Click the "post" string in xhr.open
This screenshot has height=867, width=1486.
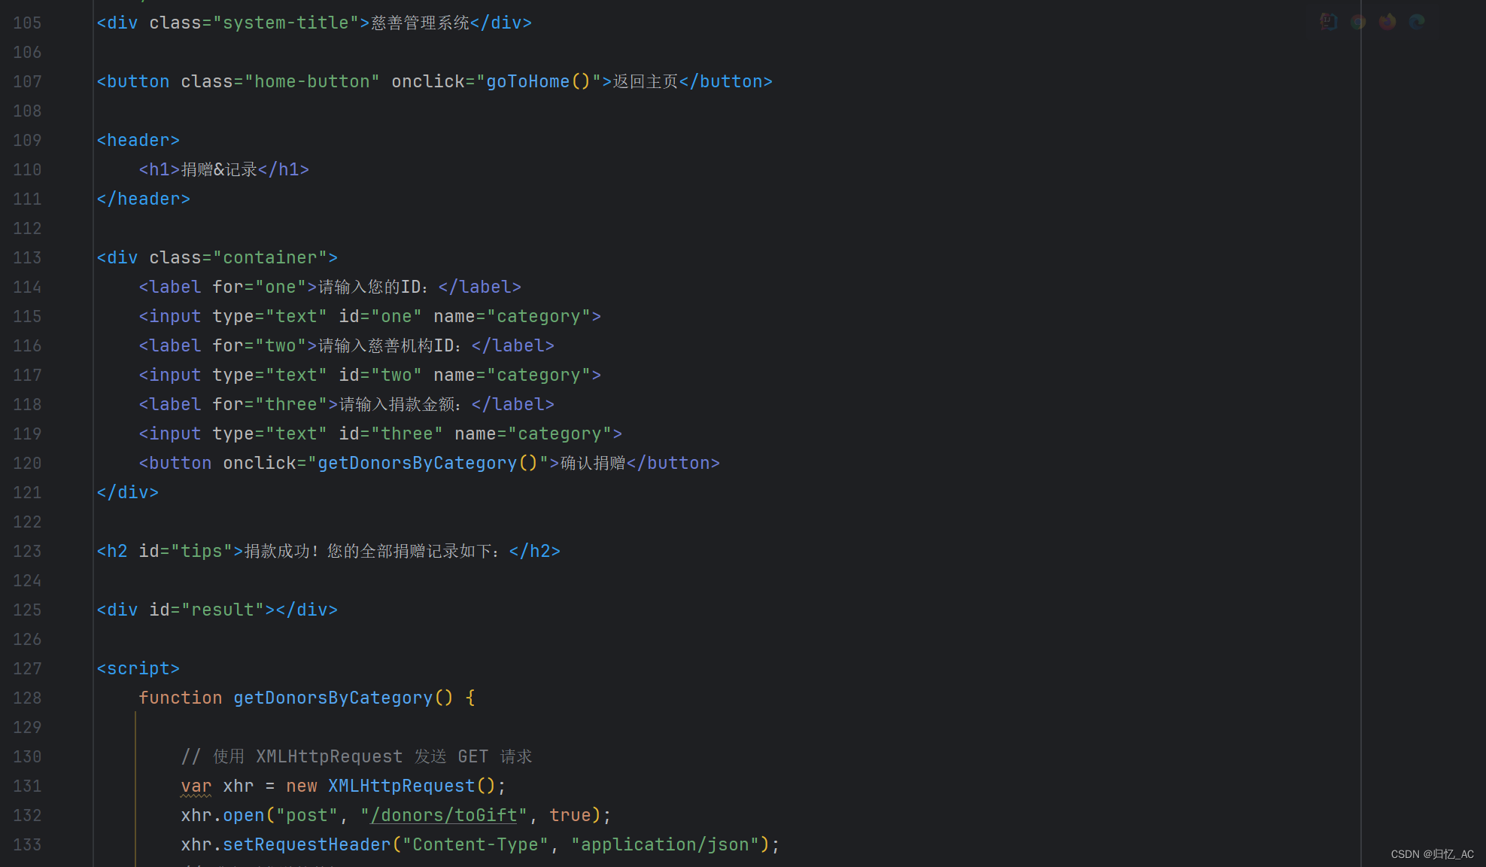point(307,815)
